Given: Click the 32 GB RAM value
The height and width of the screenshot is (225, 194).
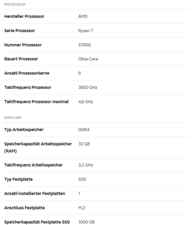Looking at the screenshot, I should point(84,144).
